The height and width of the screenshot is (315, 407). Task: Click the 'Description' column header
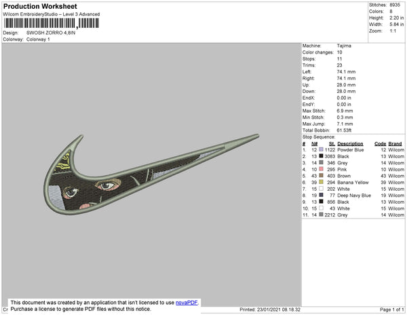[x=350, y=144]
